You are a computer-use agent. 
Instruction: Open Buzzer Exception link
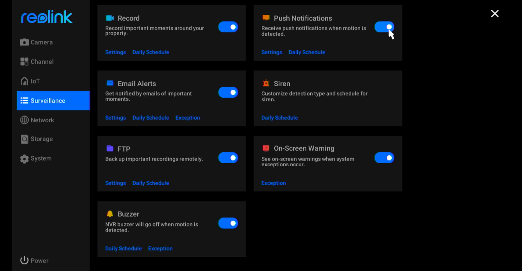point(160,249)
